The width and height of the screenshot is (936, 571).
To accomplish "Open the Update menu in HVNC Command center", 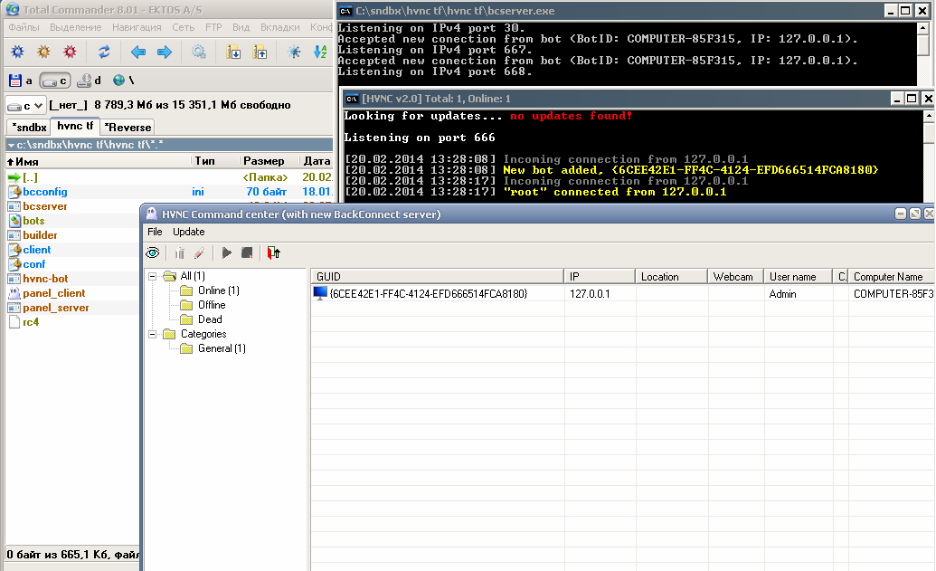I will (189, 232).
